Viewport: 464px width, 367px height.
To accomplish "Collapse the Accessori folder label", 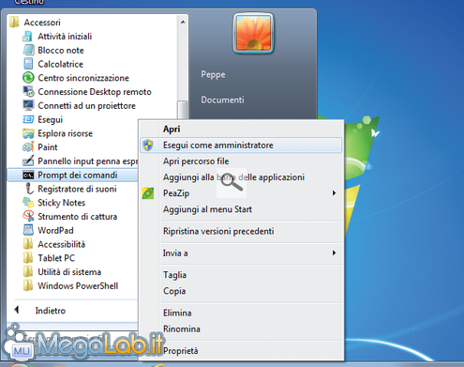I will [x=42, y=23].
